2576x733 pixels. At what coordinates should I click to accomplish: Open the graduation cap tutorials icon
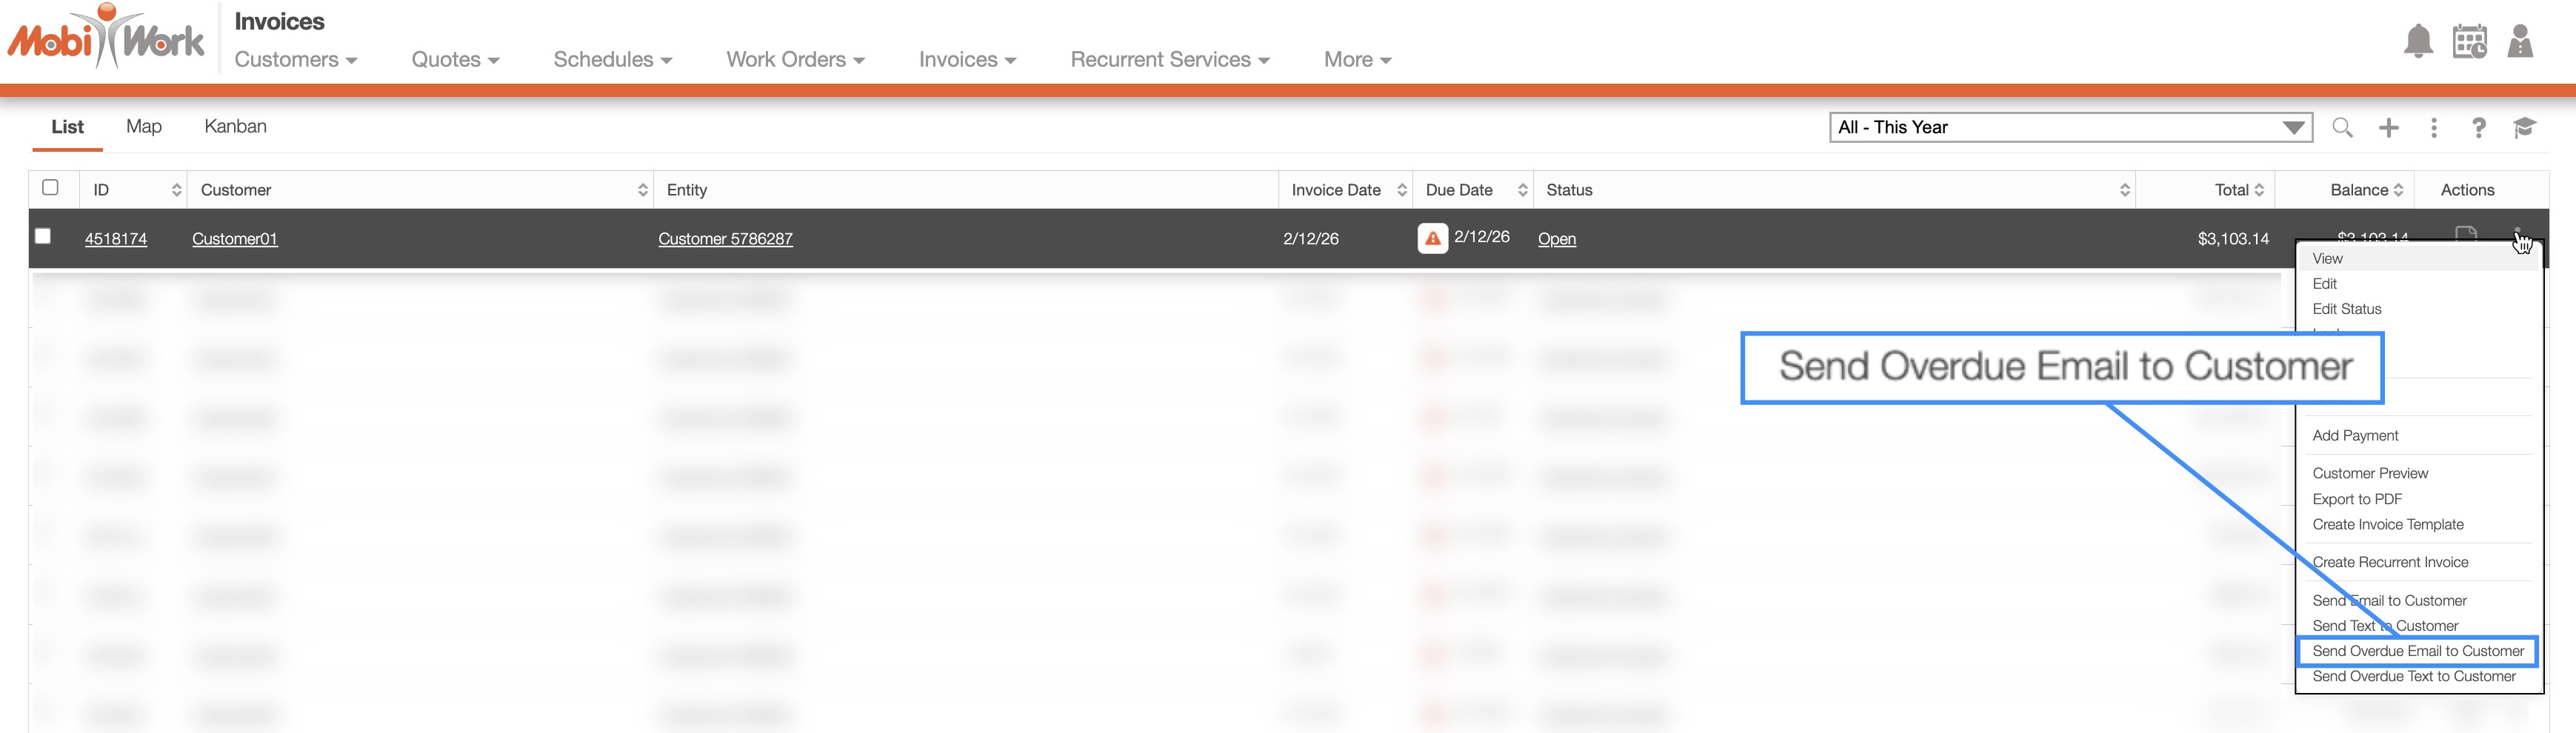2524,128
